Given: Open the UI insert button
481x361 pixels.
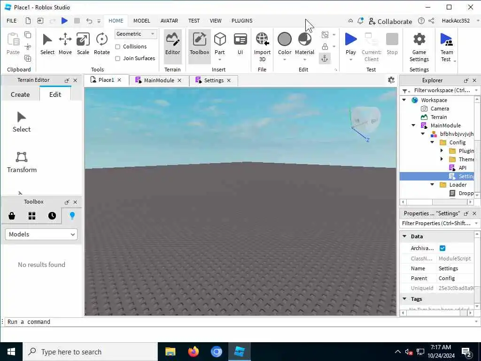Looking at the screenshot, I should (x=240, y=44).
